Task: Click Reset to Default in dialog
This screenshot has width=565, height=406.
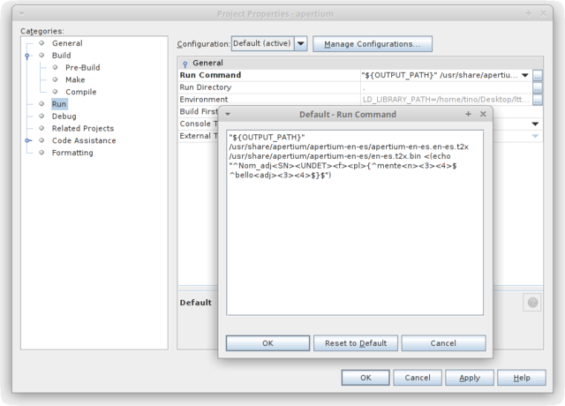Action: 355,342
